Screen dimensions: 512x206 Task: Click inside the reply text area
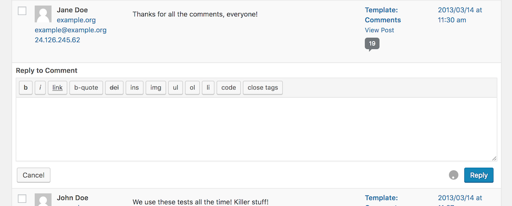click(x=257, y=129)
